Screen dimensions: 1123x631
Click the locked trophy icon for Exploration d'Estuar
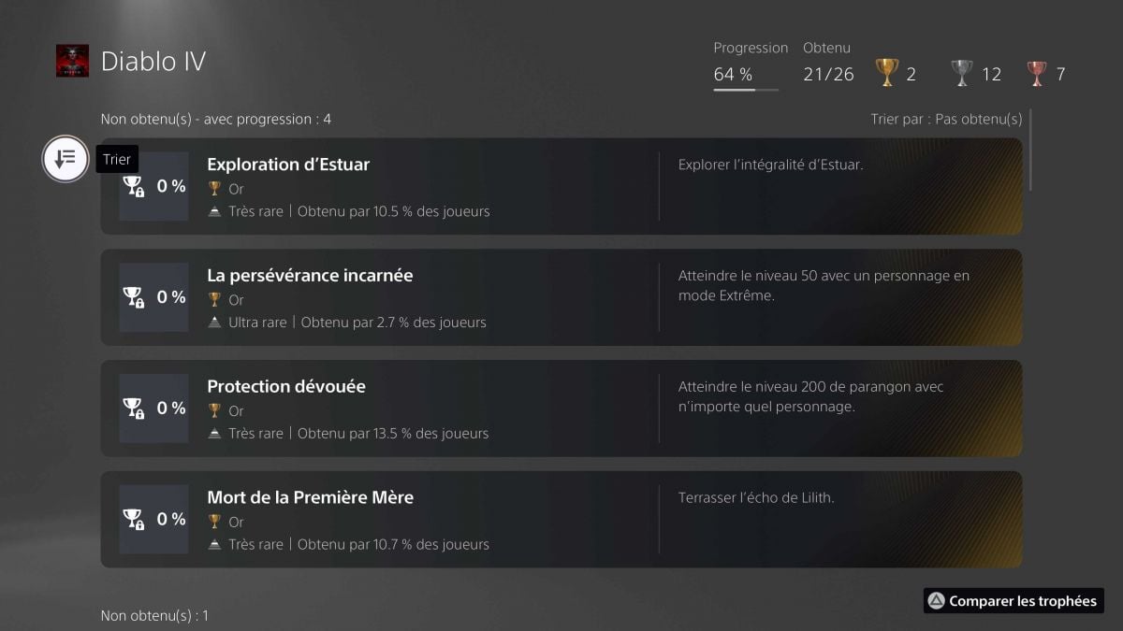pyautogui.click(x=134, y=186)
